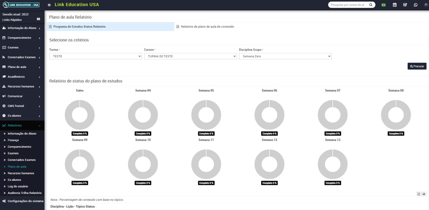
Task: Collapse the Relatórios menu chevron
Action: pos(39,126)
